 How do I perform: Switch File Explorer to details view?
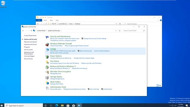point(158,85)
